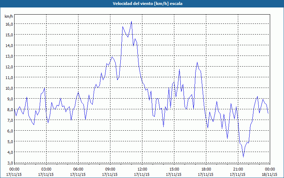
Task: Click the wind speed peak just after 17:00
Action: (x=197, y=63)
